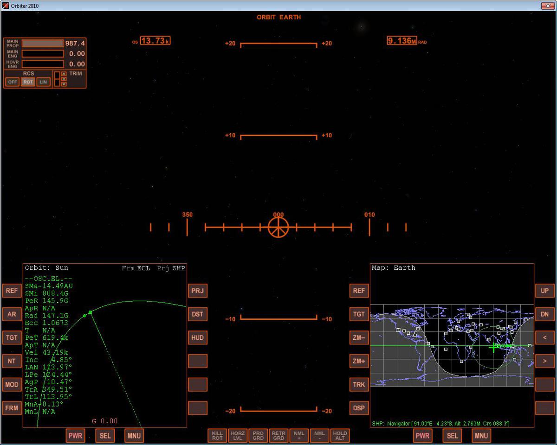Engage HOLD ALT autopilot
Screen dimensions: 557x445
340,436
